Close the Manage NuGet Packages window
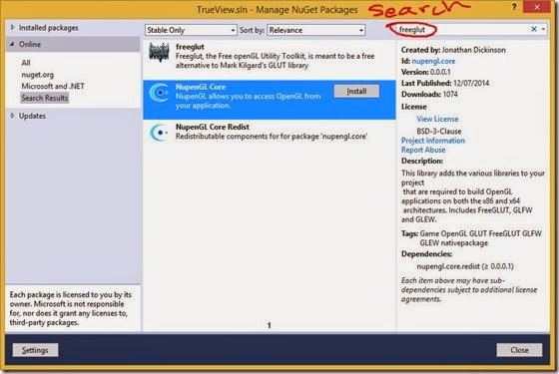Screen dimensions: 559x374 pyautogui.click(x=537, y=7)
